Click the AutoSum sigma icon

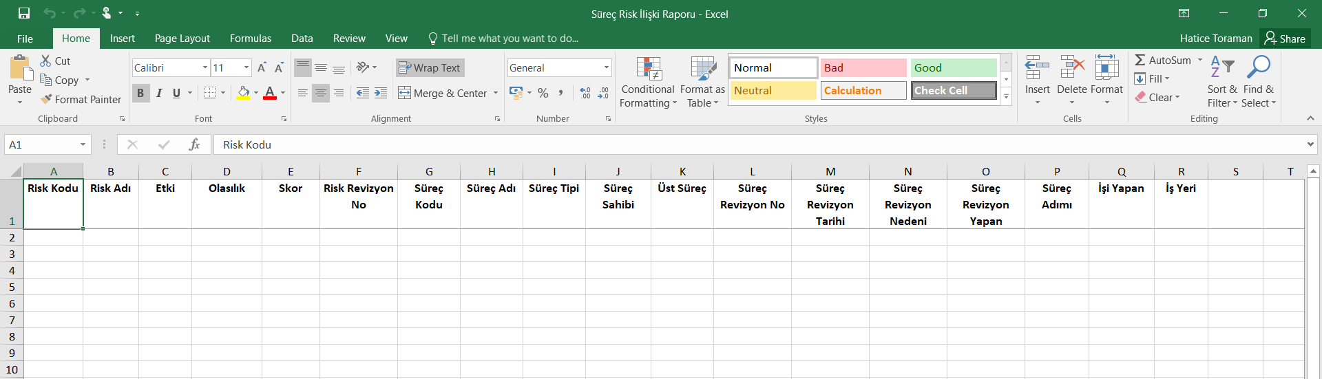click(1140, 61)
